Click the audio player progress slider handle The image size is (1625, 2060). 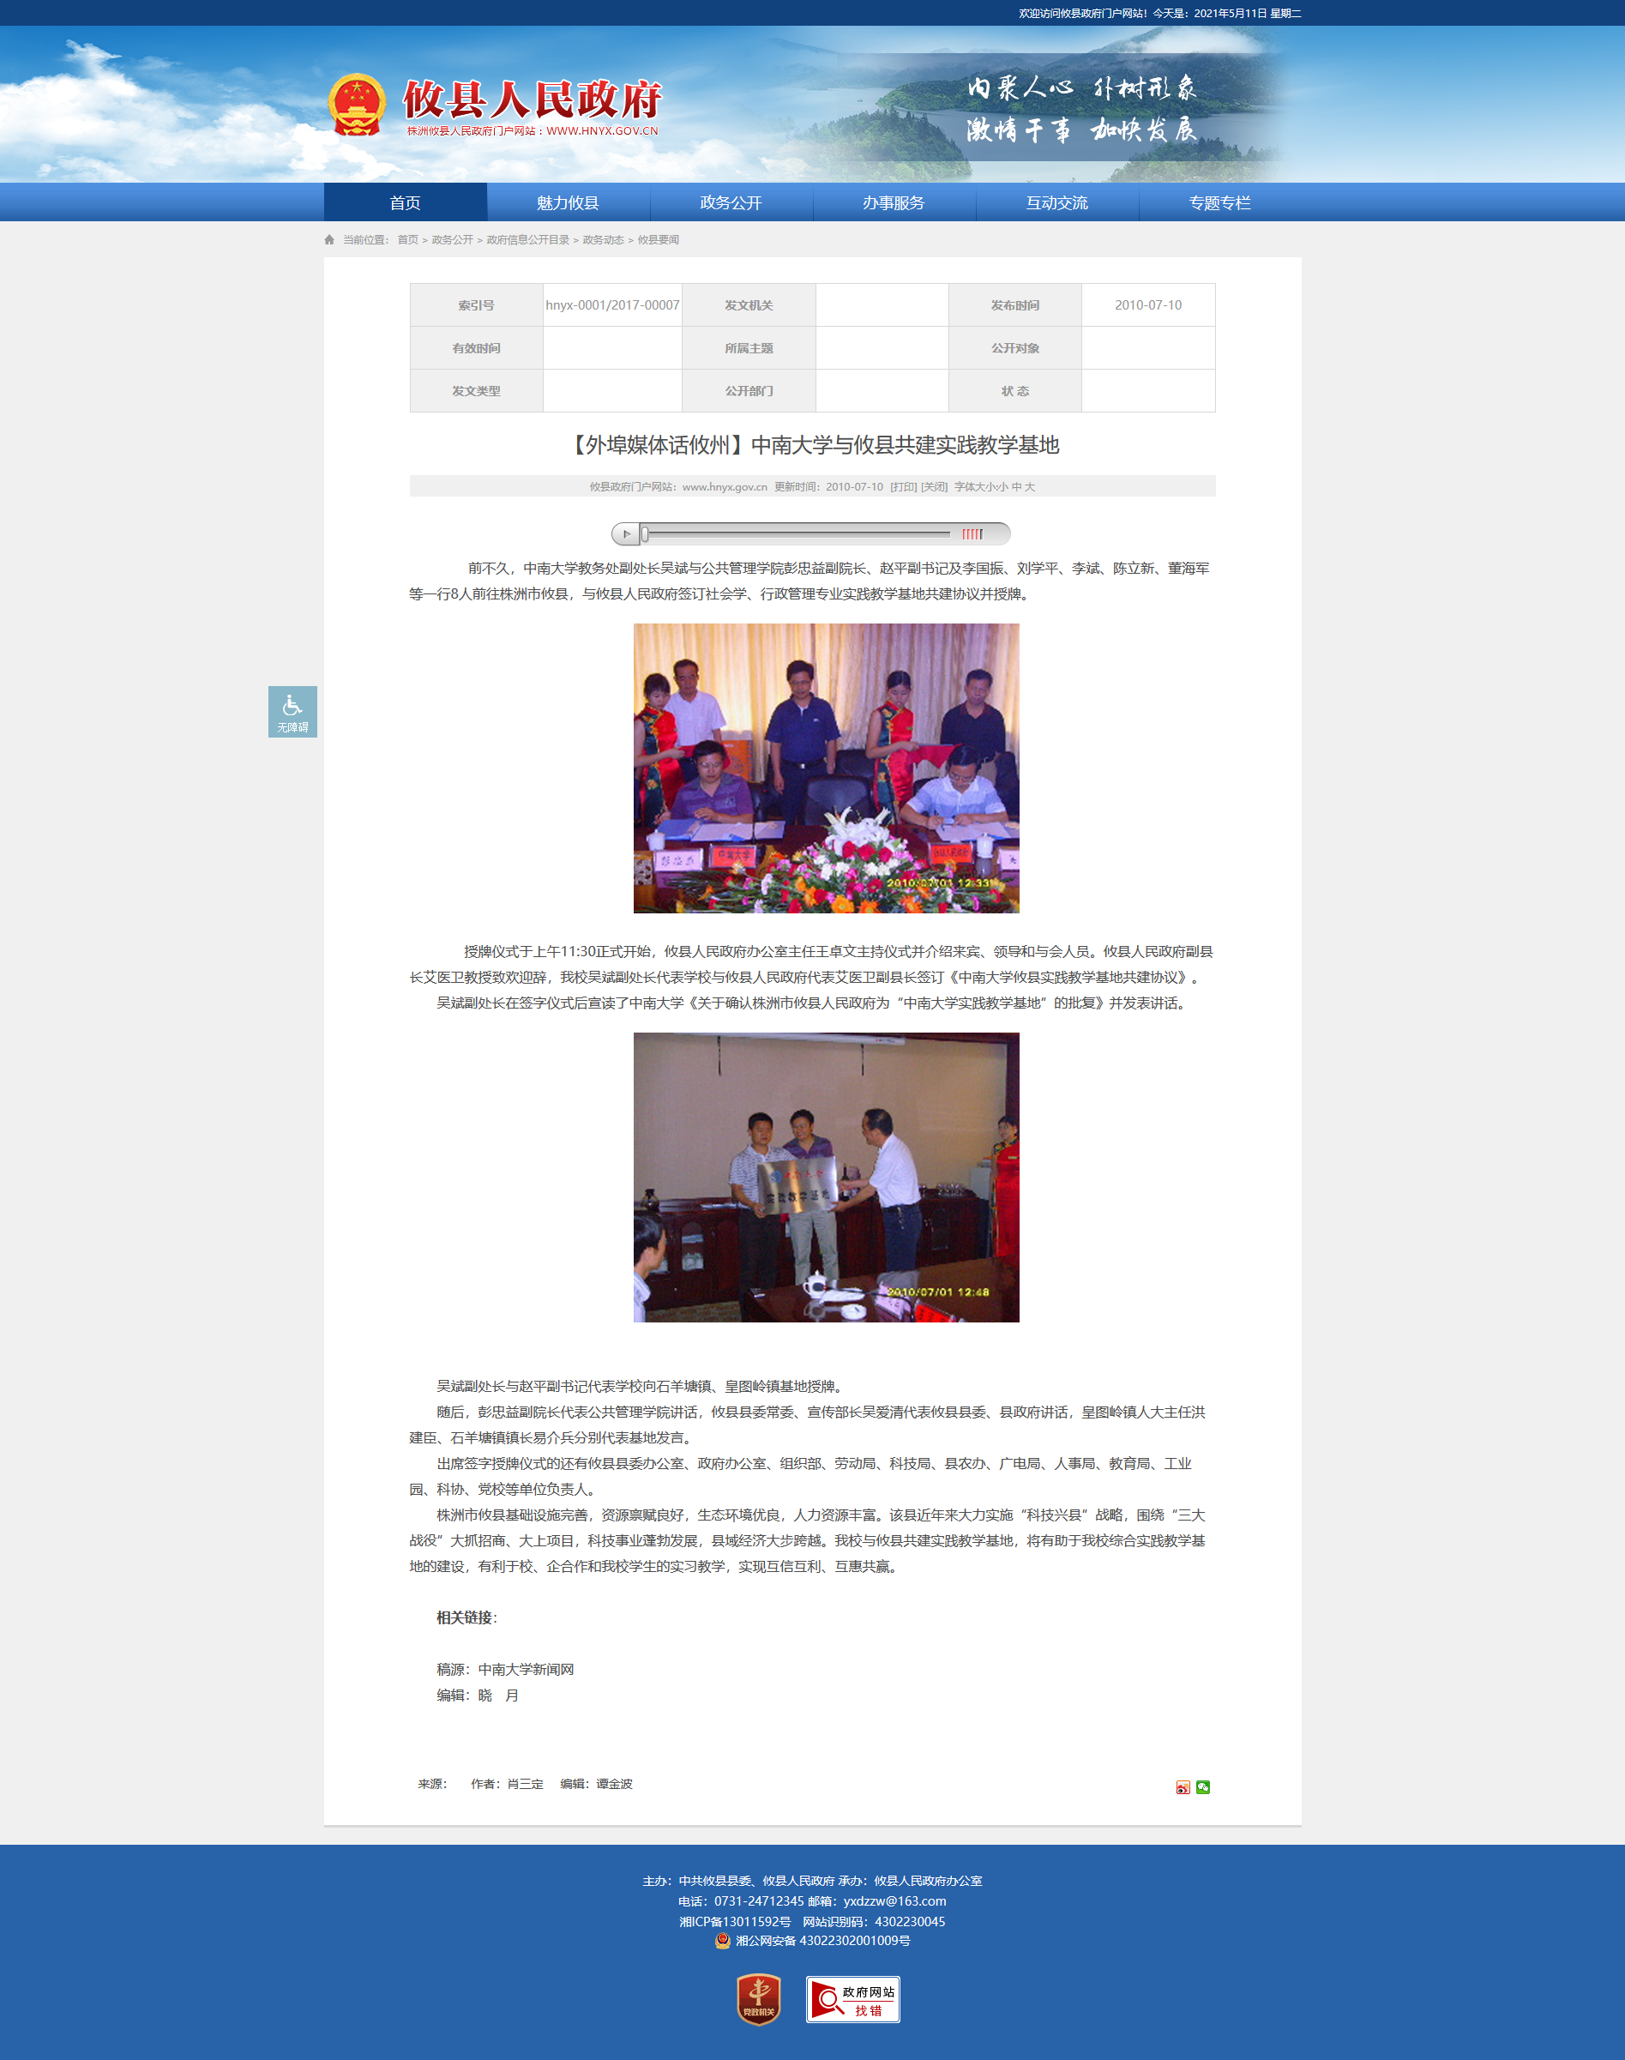click(645, 533)
